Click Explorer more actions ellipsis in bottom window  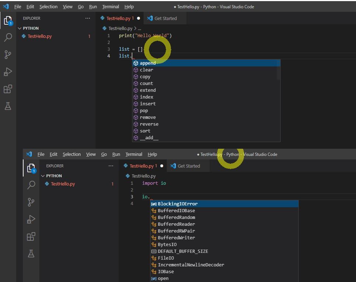point(111,166)
